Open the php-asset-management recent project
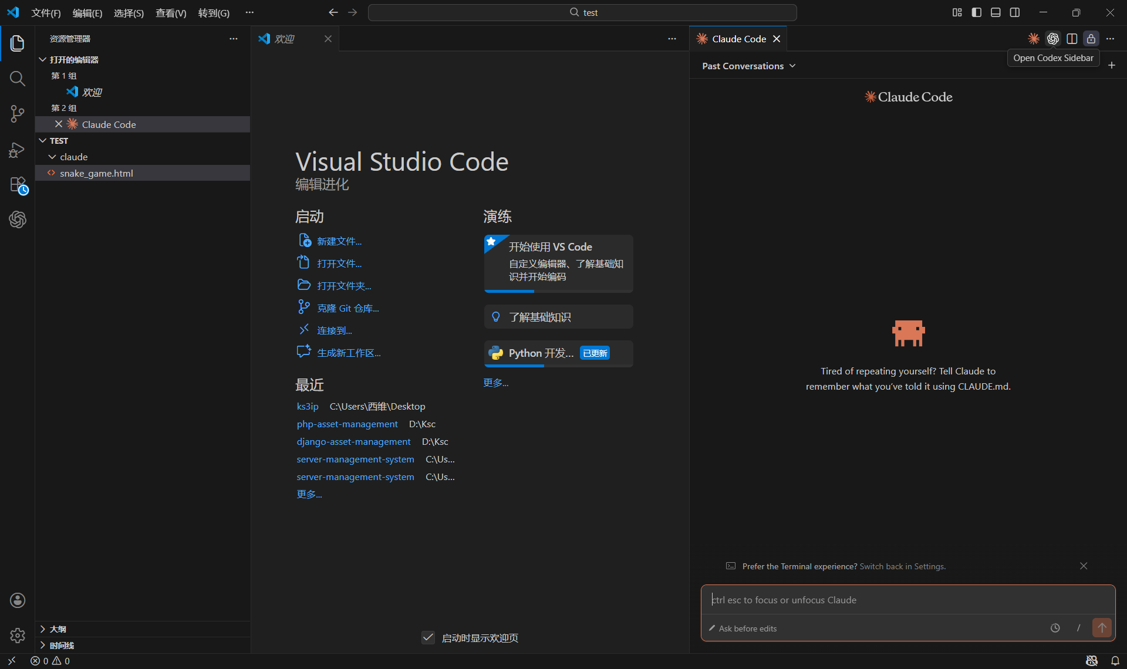 pyautogui.click(x=347, y=424)
